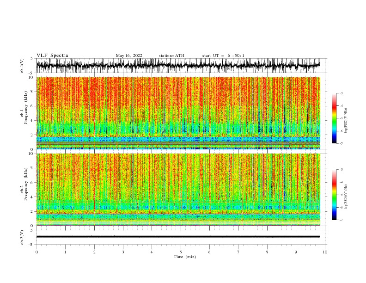Click the time axis tick label 4
The width and height of the screenshot is (366, 283).
[152, 252]
